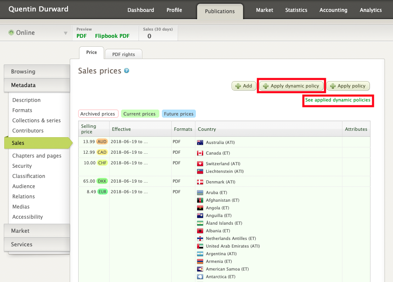
Task: Click the Argentina flag icon
Action: 200,254
